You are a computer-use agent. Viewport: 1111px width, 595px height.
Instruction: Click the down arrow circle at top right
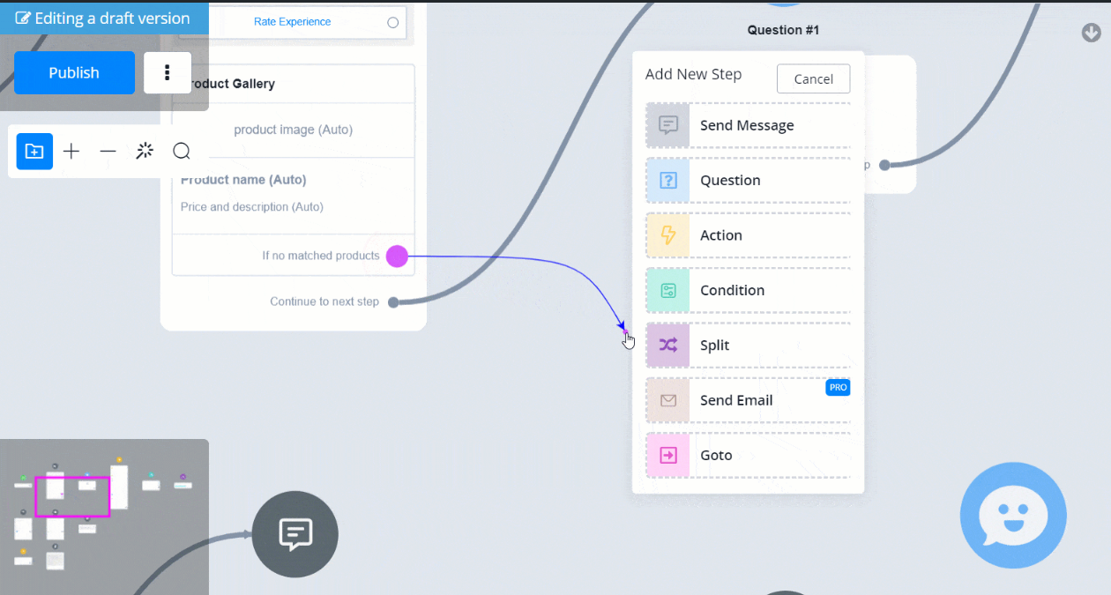(x=1092, y=33)
